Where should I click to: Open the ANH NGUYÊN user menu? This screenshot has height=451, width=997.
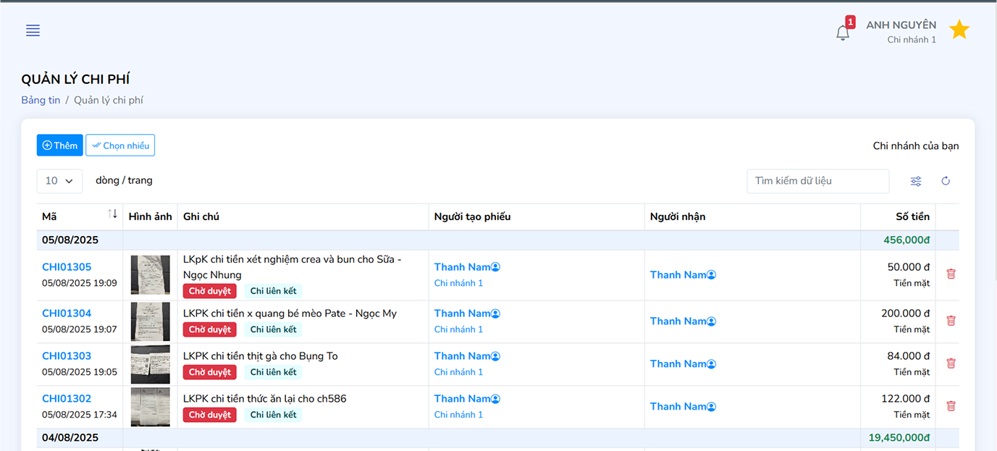pos(900,31)
